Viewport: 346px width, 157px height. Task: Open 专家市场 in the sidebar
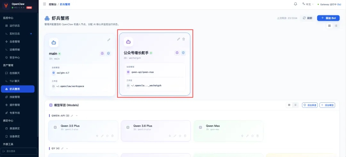(x=18, y=113)
